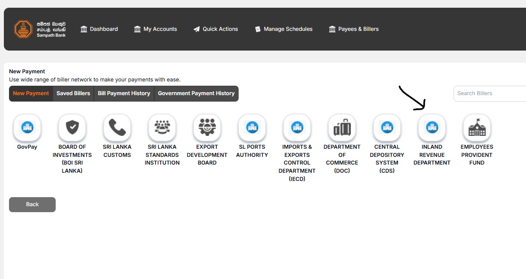Open Central Depository System icon
Image resolution: width=526 pixels, height=279 pixels.
coord(387,127)
